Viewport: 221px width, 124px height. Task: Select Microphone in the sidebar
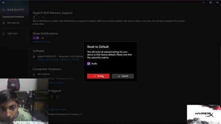click(13, 23)
